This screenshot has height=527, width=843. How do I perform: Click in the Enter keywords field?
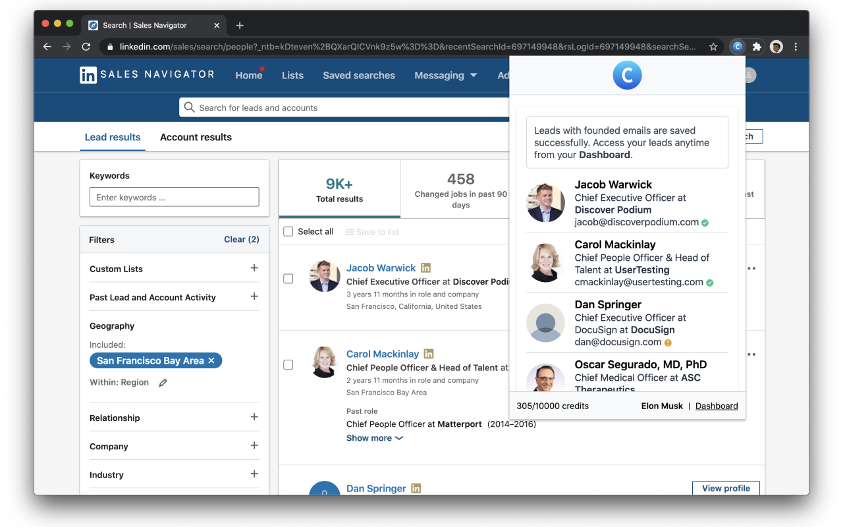175,197
